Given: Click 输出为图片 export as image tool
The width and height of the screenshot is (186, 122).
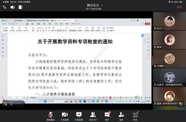Looking at the screenshot, I should click(x=19, y=29).
